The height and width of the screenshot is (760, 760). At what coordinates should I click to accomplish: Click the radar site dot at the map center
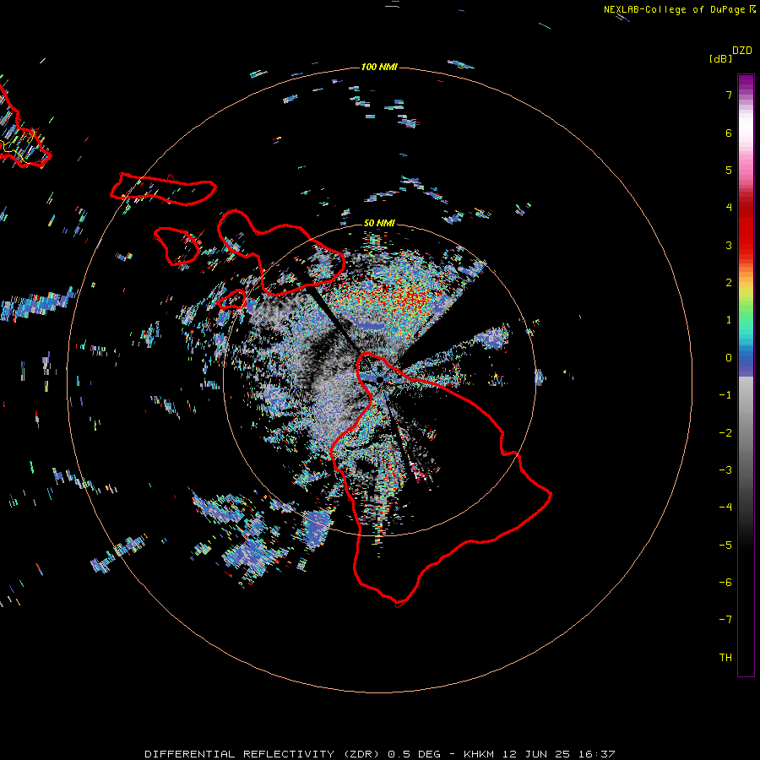tap(379, 379)
